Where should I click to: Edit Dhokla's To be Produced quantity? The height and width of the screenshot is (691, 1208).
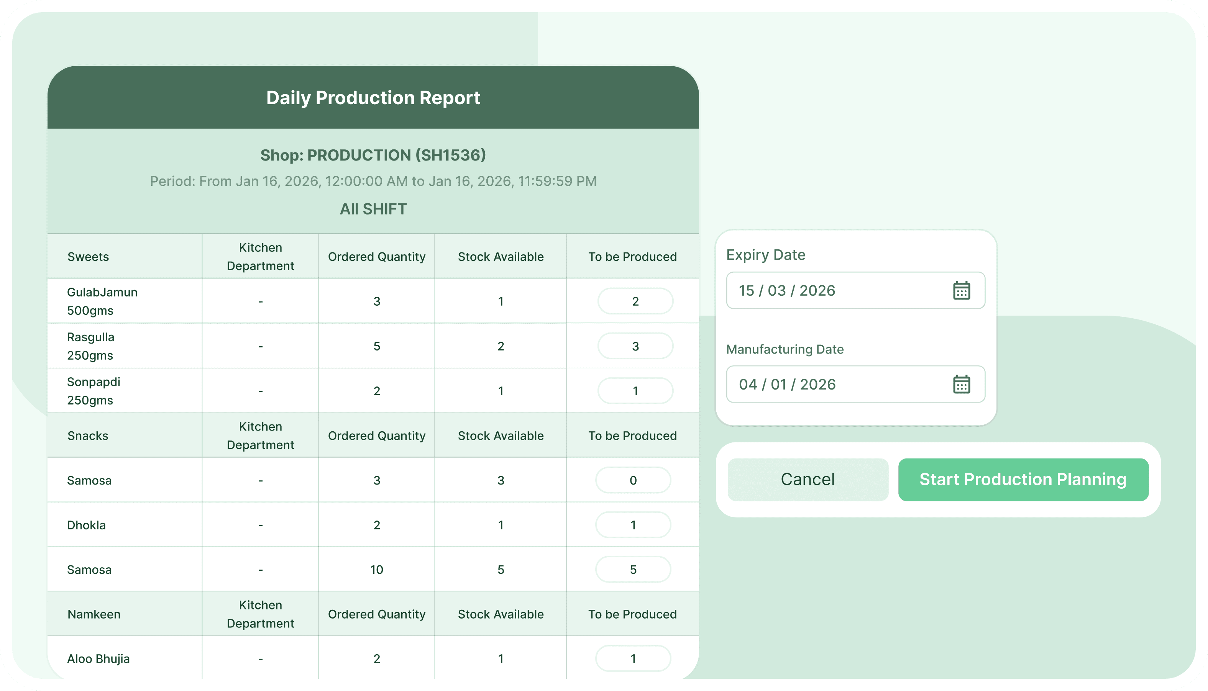[x=633, y=524]
